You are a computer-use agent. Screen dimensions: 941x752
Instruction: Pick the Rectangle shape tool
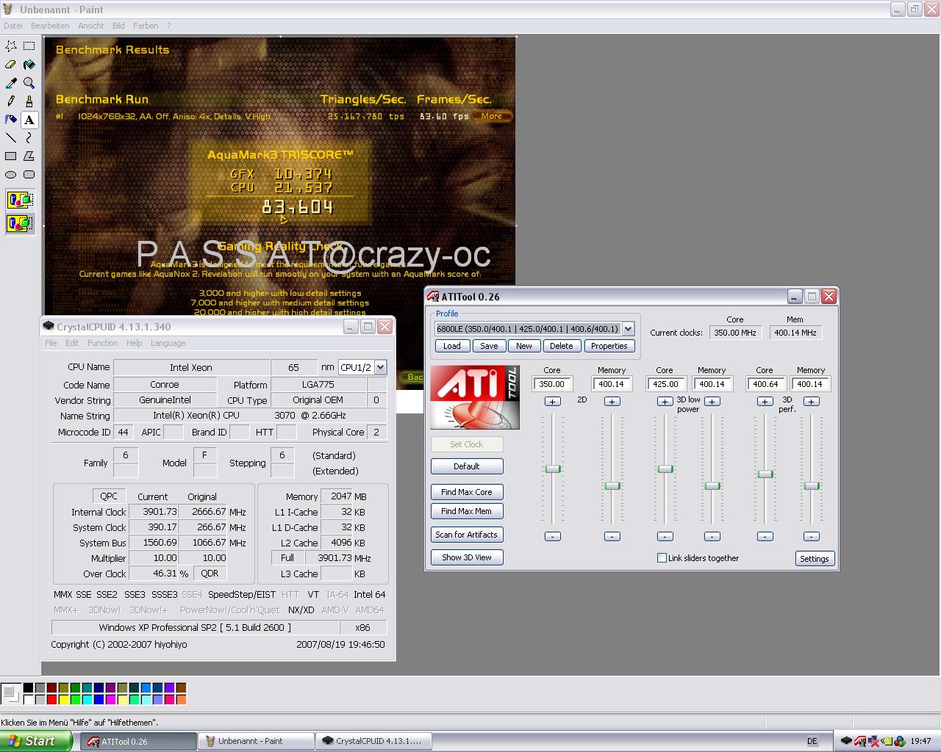11,156
